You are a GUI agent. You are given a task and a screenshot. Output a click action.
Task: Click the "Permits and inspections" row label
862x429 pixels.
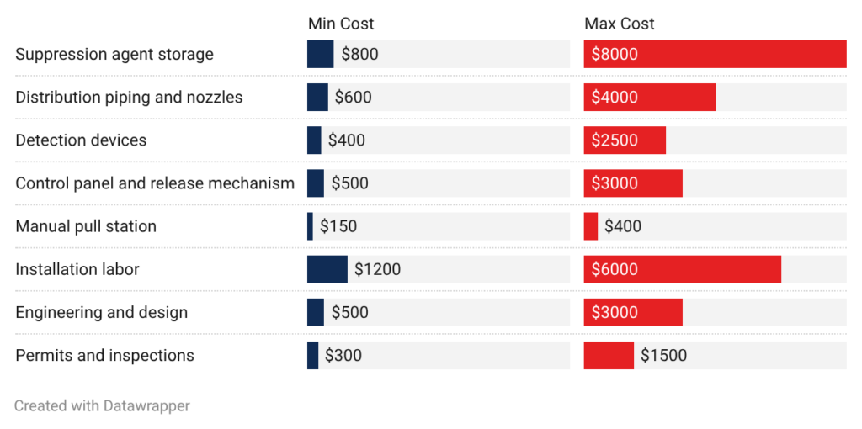click(104, 355)
